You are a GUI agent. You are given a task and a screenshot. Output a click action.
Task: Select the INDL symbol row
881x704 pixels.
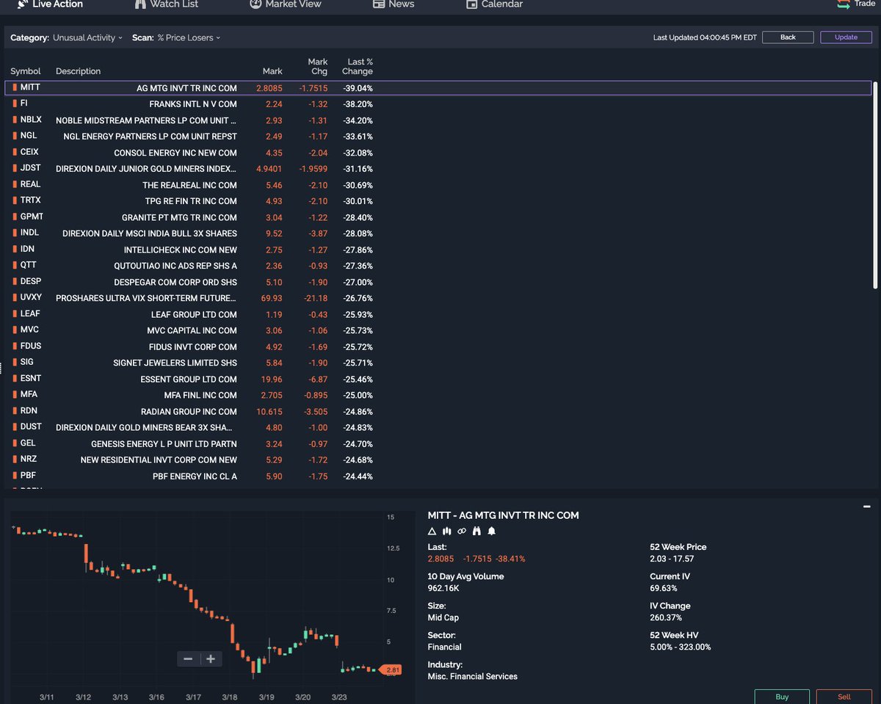point(438,233)
